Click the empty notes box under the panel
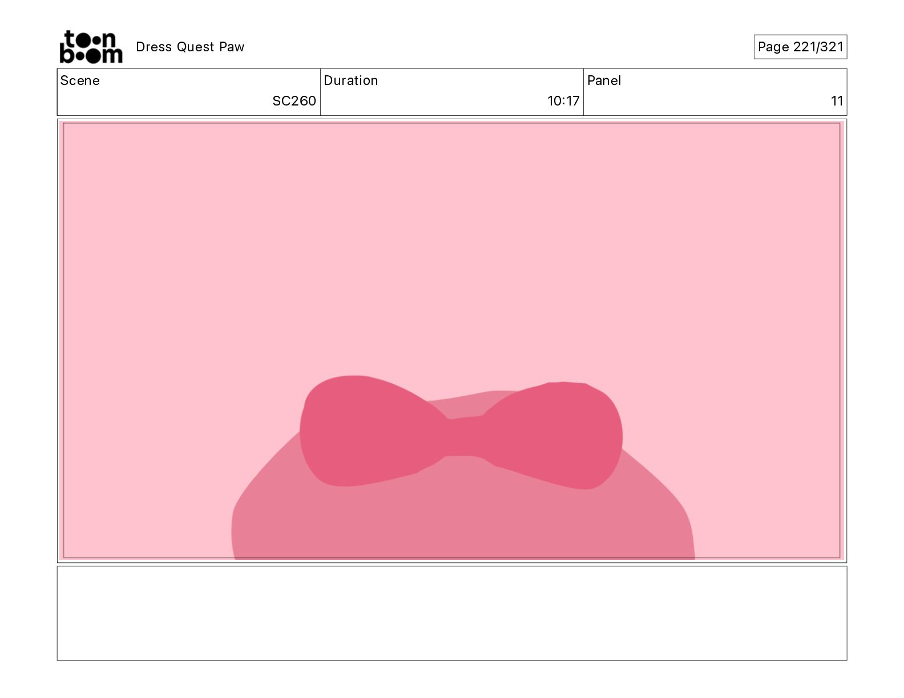This screenshot has height=698, width=904. point(451,613)
